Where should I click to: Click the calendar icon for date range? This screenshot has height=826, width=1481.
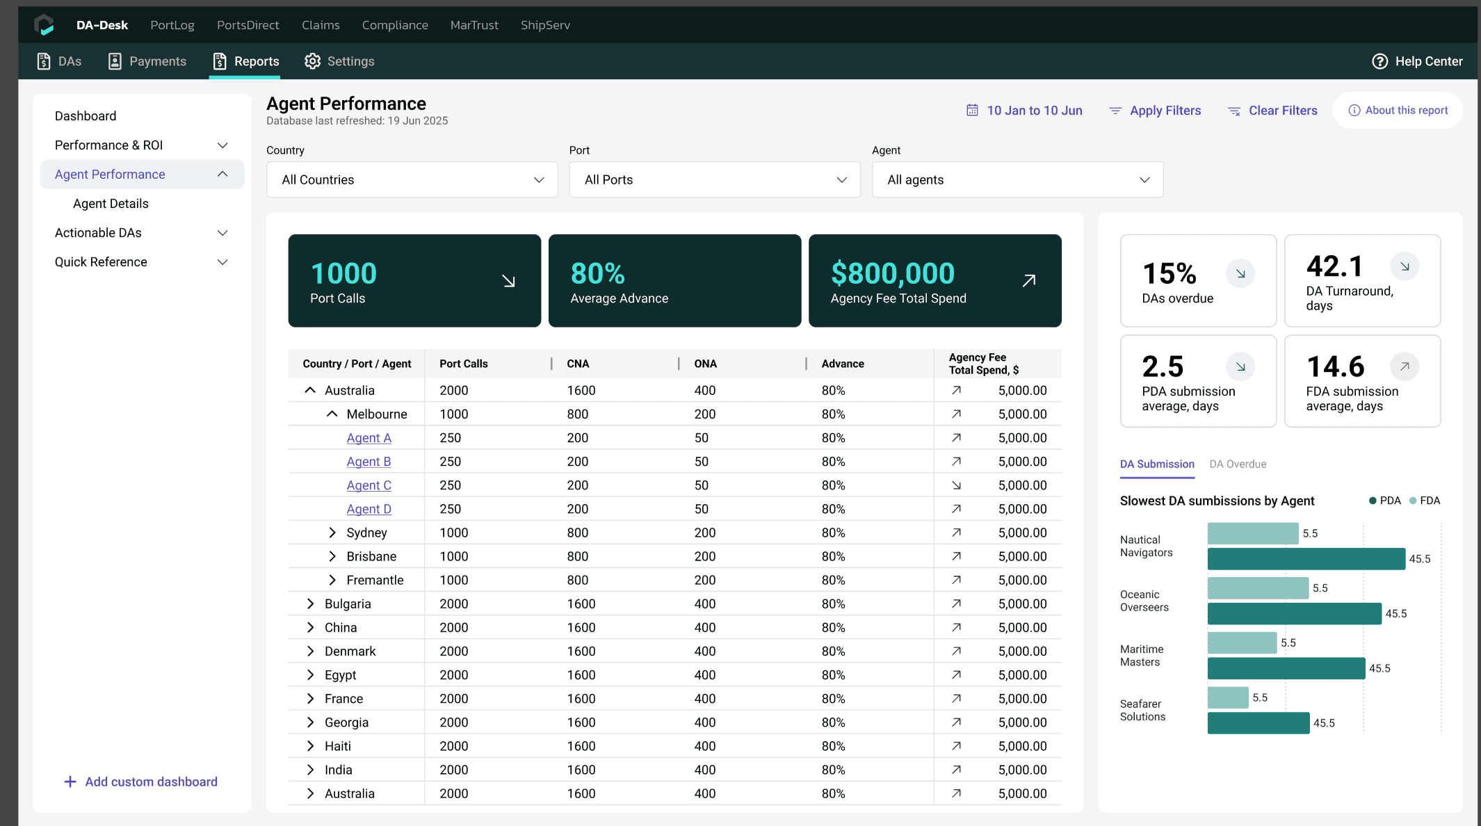[972, 111]
